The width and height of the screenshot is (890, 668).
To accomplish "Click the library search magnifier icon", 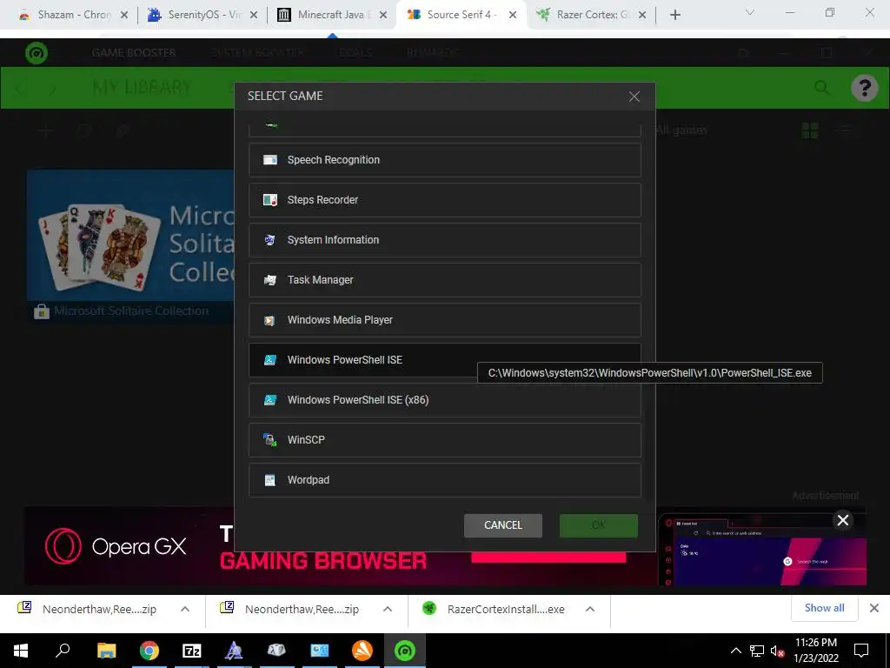I will tap(821, 88).
